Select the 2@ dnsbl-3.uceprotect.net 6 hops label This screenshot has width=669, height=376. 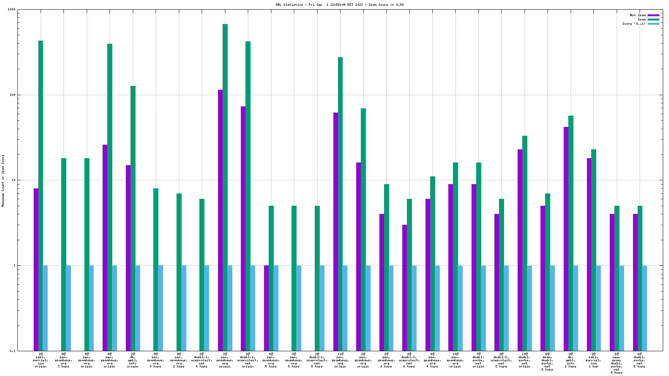(409, 360)
